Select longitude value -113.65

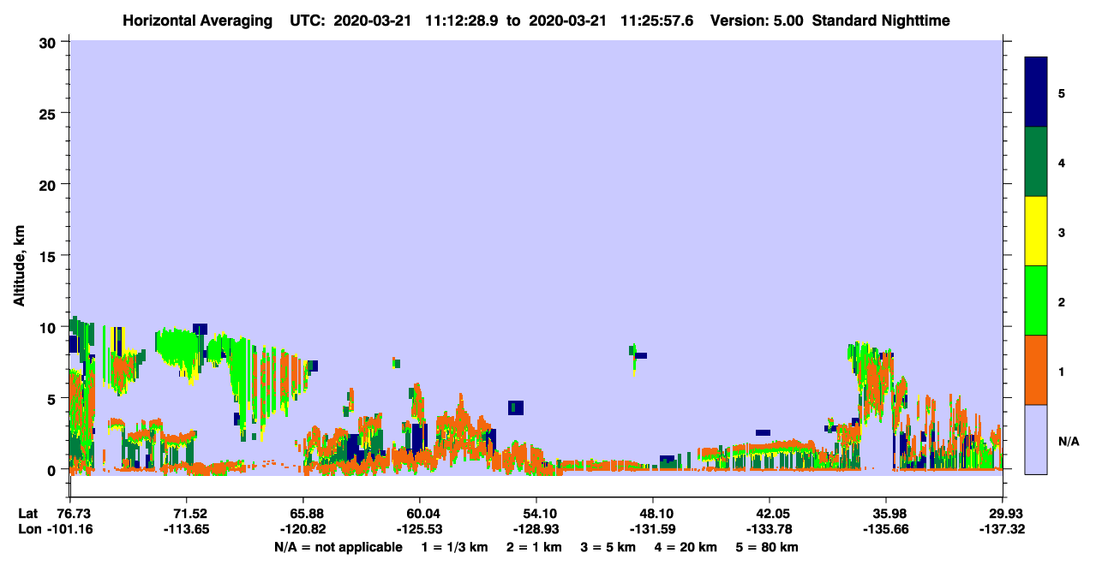187,529
